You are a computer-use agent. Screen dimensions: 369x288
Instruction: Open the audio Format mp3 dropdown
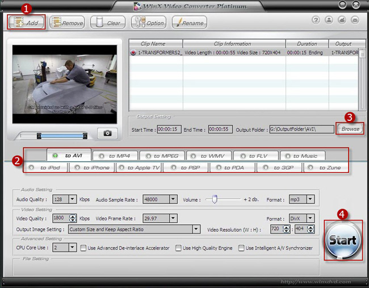310,199
